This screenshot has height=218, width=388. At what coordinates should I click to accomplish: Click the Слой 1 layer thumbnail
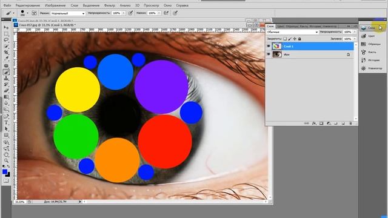click(277, 47)
